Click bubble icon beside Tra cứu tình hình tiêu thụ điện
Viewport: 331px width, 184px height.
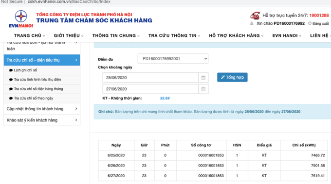(x=11, y=80)
